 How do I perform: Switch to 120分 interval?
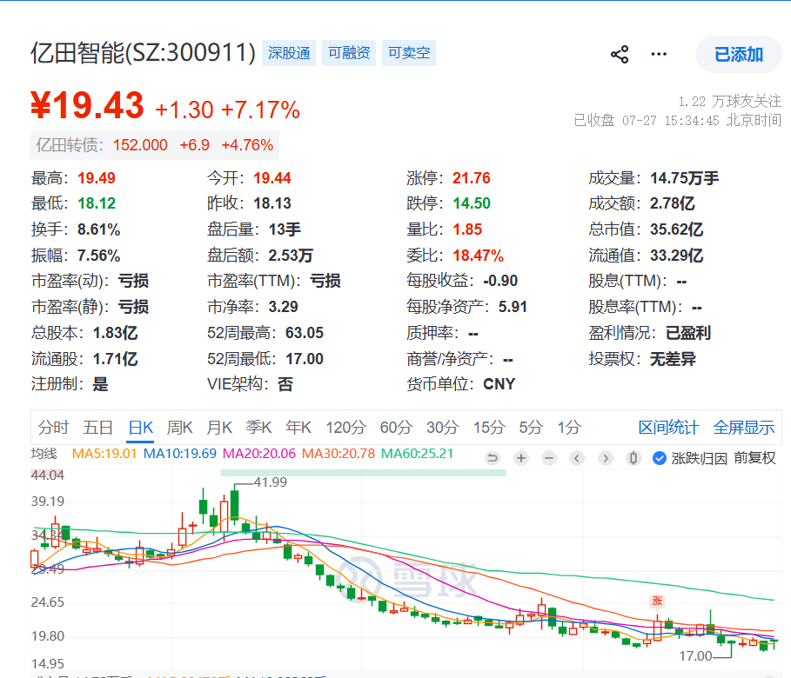pyautogui.click(x=345, y=428)
